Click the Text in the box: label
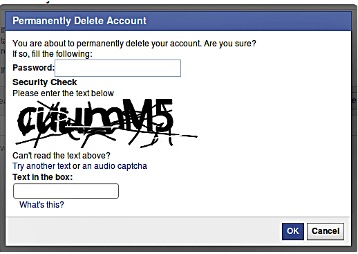 pyautogui.click(x=42, y=177)
